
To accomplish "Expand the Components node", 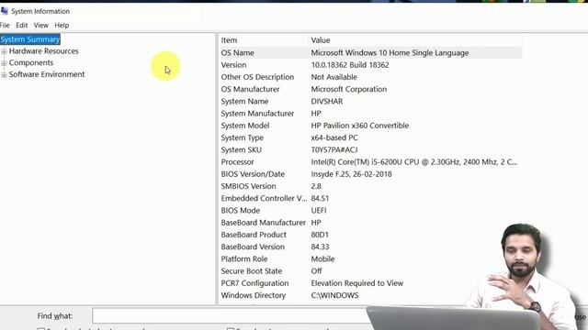I will [4, 62].
